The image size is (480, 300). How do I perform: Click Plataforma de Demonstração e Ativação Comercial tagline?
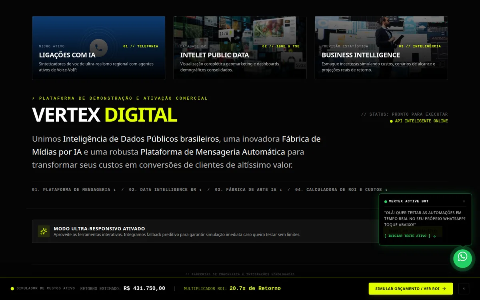point(120,98)
